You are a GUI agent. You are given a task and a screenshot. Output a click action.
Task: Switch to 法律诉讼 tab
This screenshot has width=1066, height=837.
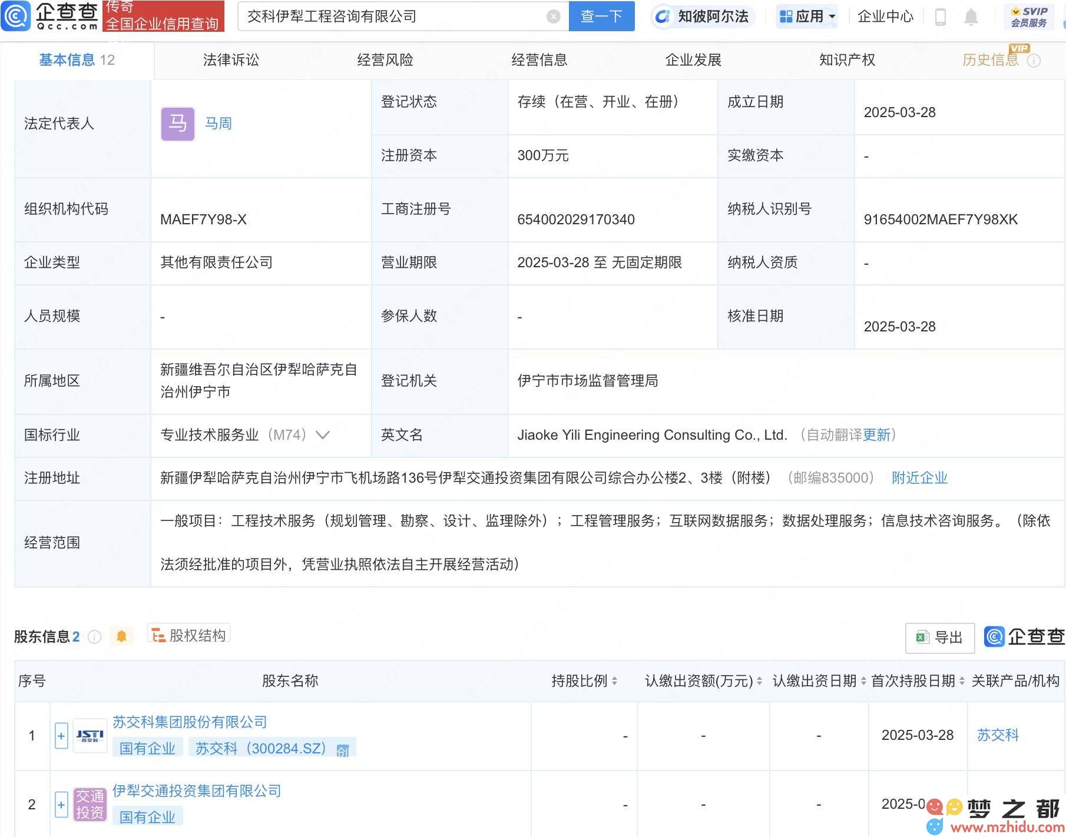click(x=231, y=60)
